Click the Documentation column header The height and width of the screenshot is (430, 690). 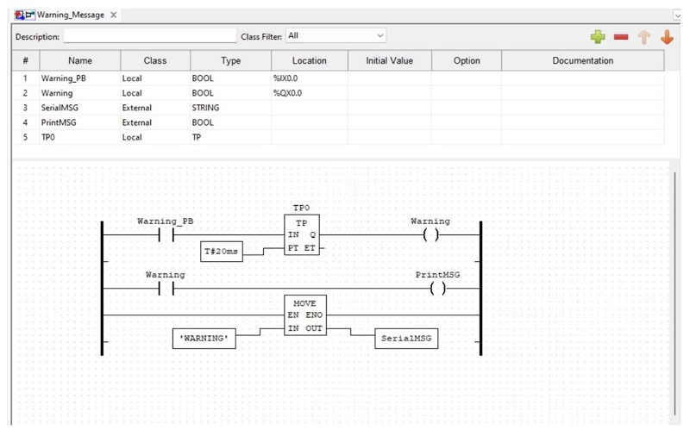click(x=583, y=60)
